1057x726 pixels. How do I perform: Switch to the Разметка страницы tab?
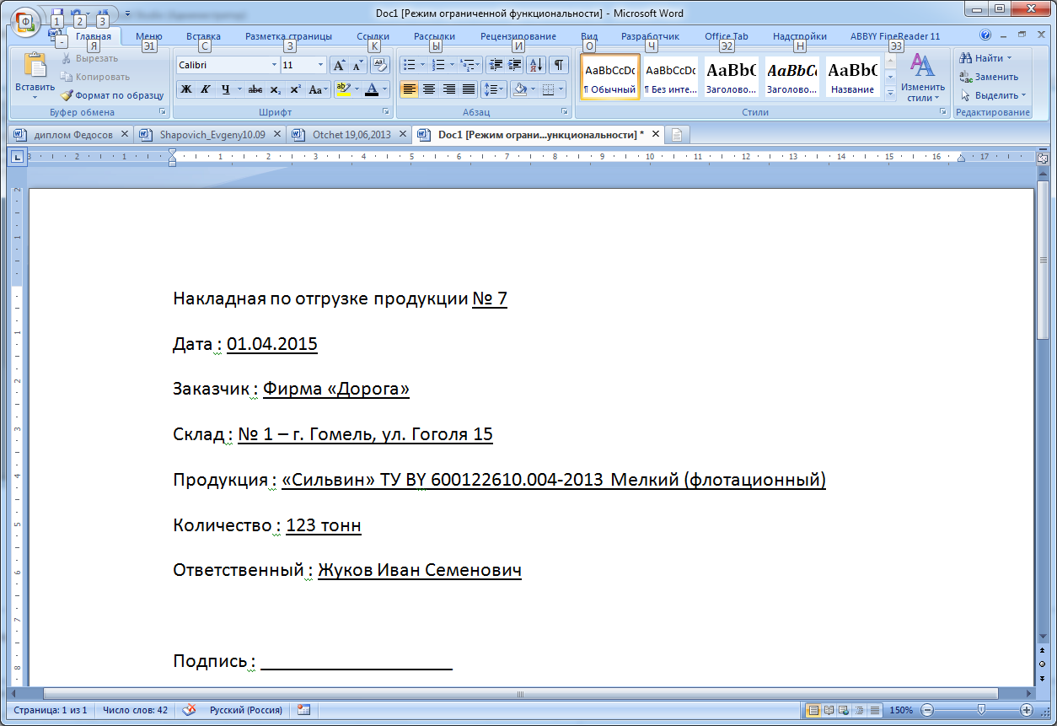pos(288,36)
